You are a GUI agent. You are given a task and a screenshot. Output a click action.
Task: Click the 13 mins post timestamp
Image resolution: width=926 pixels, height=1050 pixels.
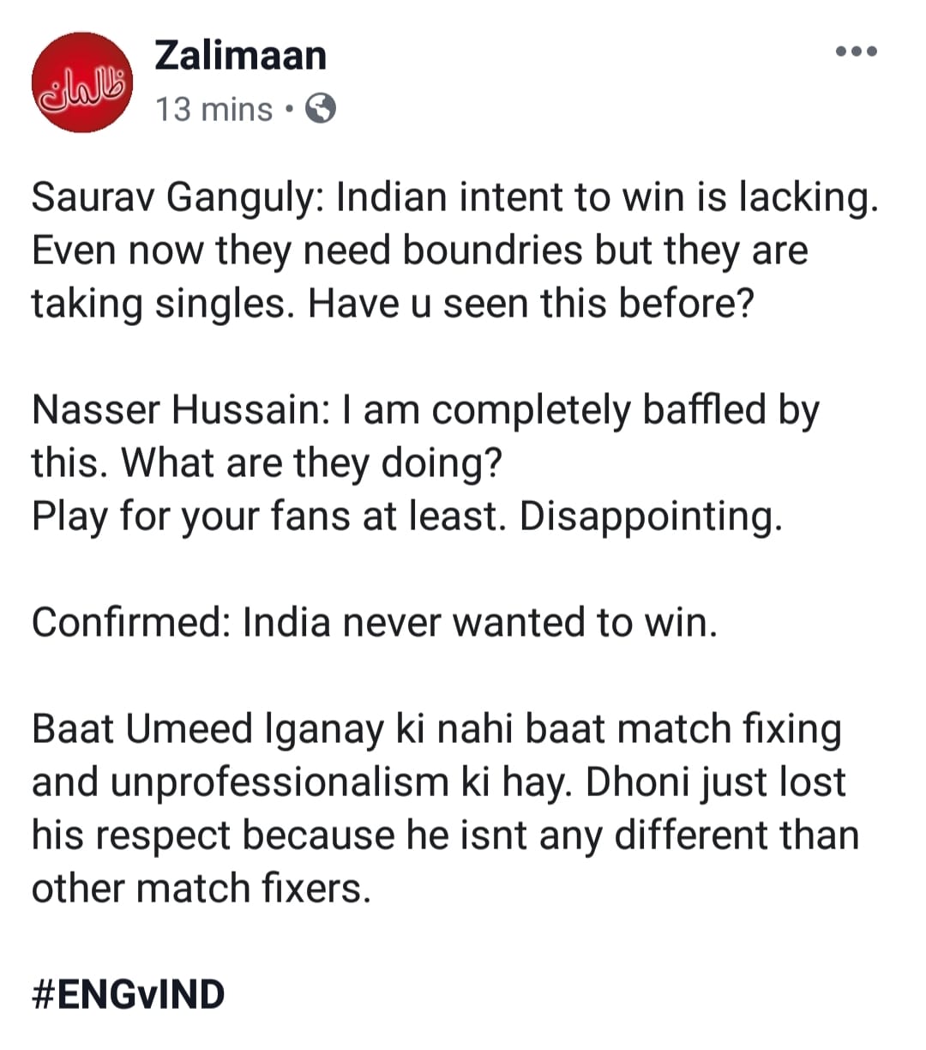point(213,110)
